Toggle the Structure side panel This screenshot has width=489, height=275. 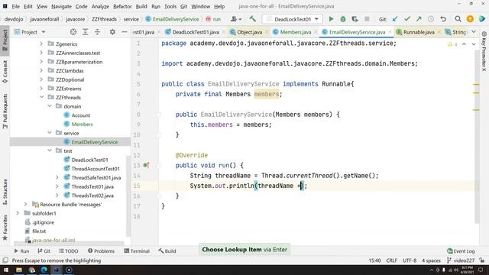5,192
